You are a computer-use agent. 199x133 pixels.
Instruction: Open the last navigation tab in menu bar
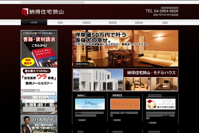click(x=165, y=23)
